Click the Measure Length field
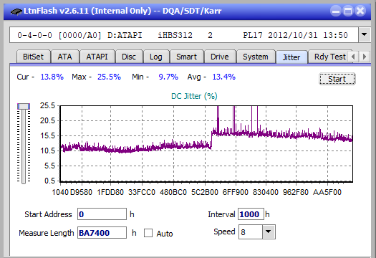376x258 pixels. (x=102, y=233)
